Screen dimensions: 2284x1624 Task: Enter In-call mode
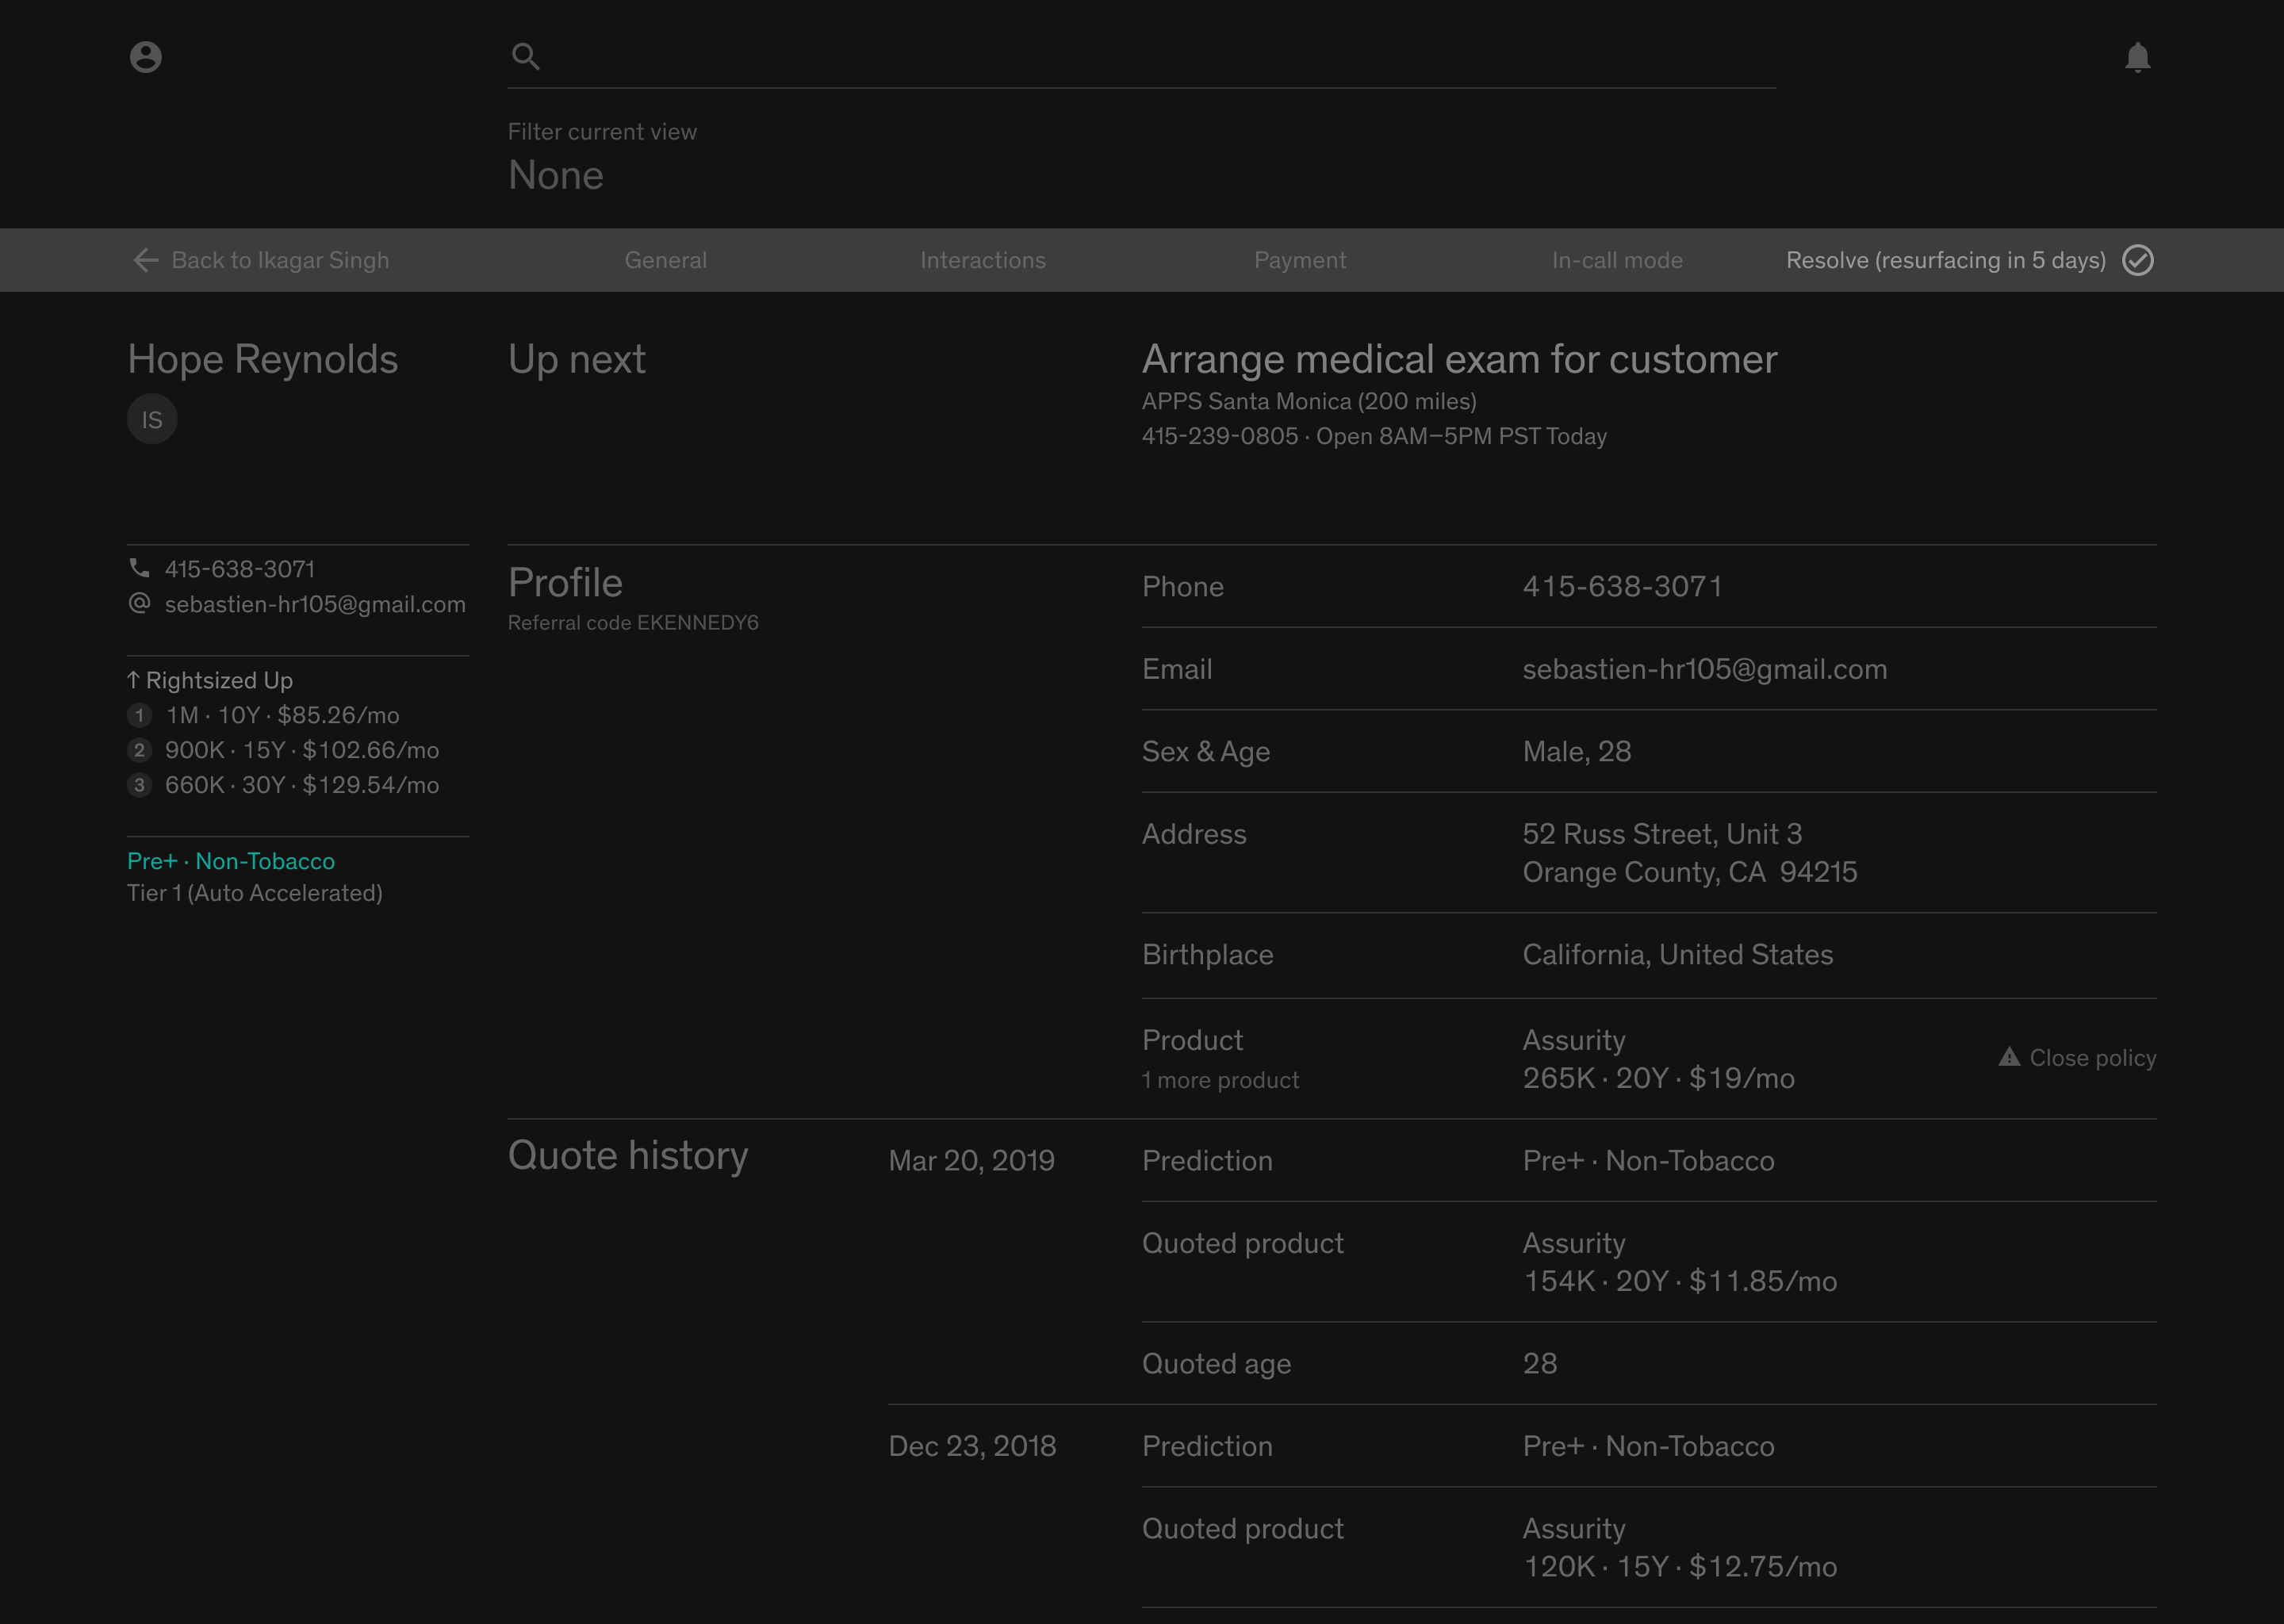(1617, 260)
